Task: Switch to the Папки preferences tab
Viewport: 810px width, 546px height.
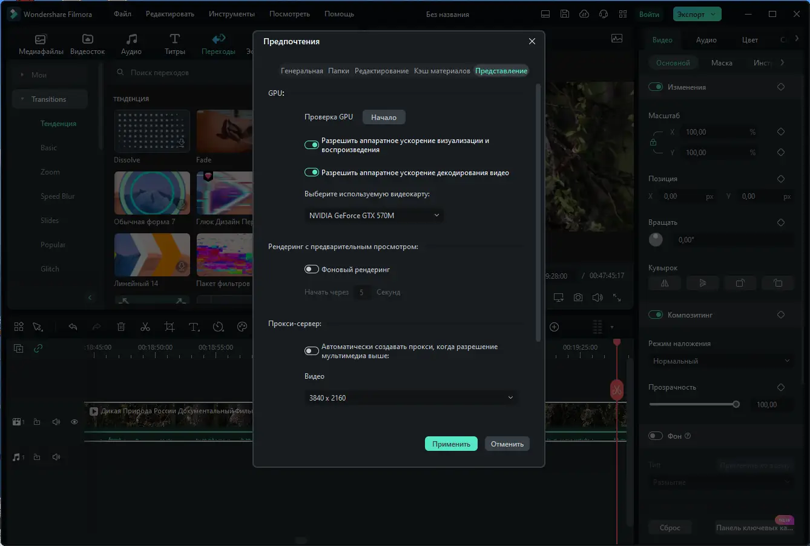Action: pos(338,71)
